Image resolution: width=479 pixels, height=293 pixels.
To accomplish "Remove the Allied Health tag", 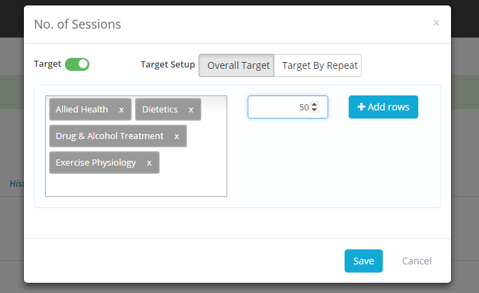I will (121, 110).
